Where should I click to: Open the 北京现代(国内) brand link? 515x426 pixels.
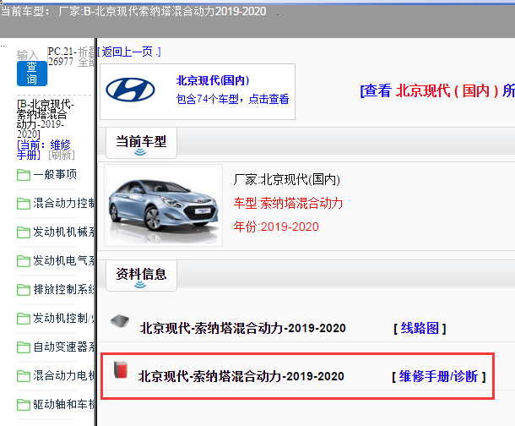213,80
